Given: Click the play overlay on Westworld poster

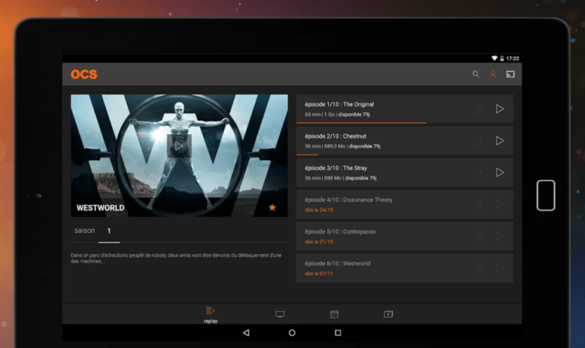Looking at the screenshot, I should (x=179, y=146).
